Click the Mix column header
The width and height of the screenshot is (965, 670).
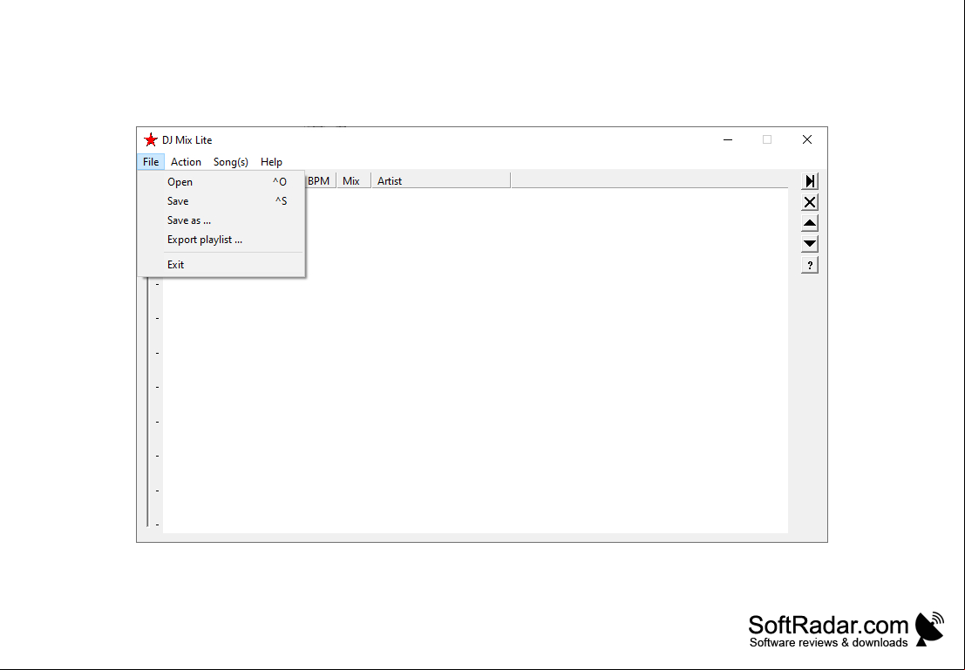[354, 181]
